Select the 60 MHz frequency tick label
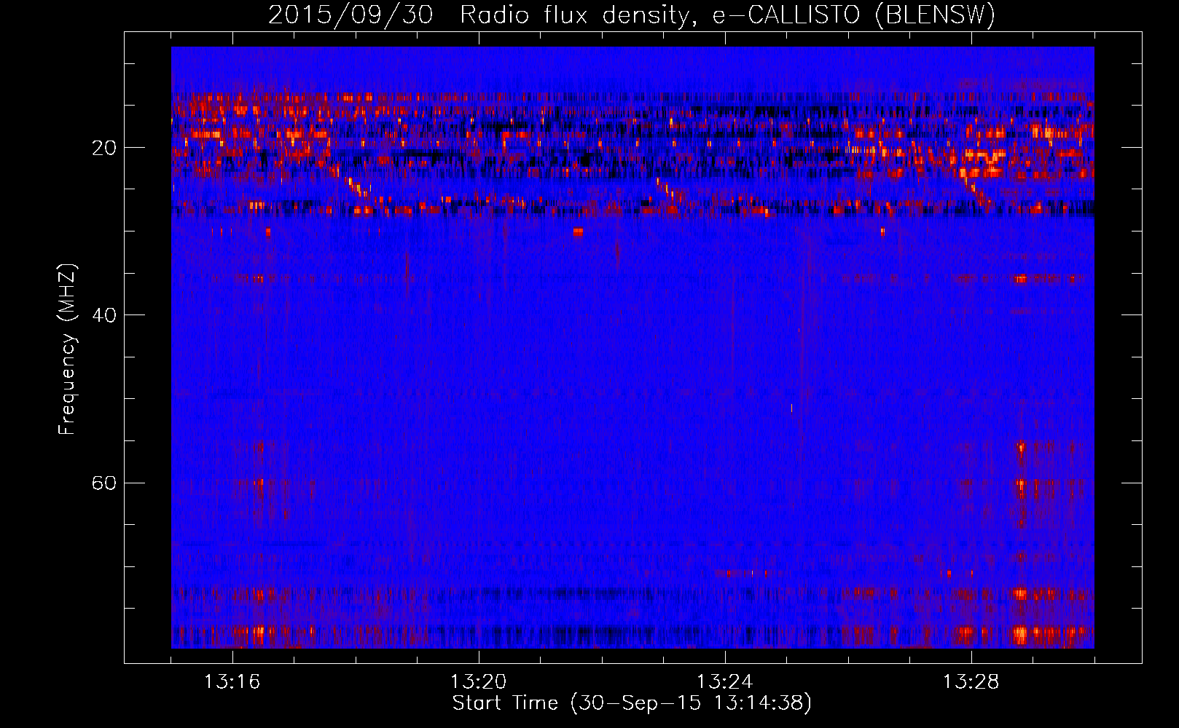Viewport: 1179px width, 728px height. point(104,483)
